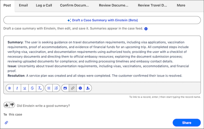Screen dimensions: 204x129
Task: Mention a person with the @mention icon
Action: (88, 88)
